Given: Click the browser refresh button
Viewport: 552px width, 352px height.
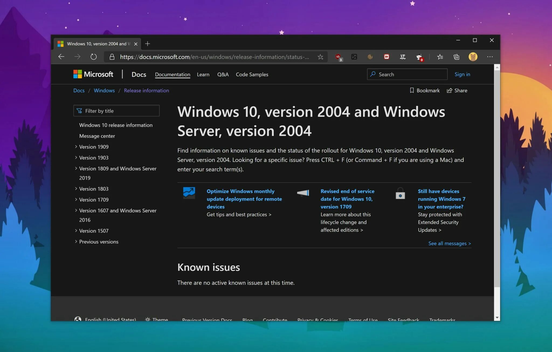Looking at the screenshot, I should click(x=94, y=57).
